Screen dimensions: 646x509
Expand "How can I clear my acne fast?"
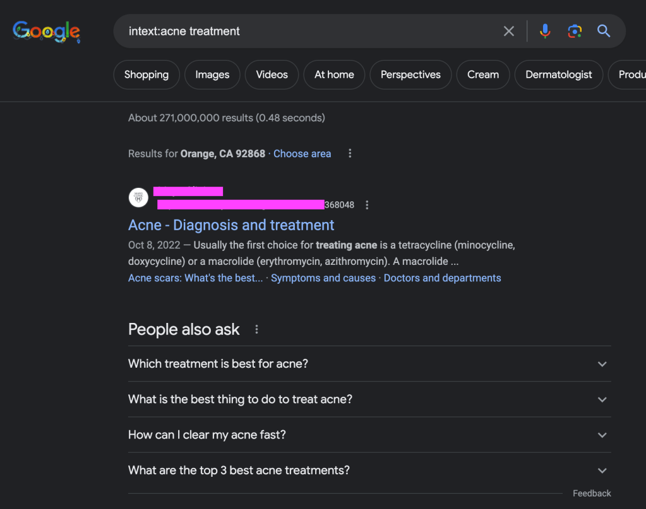click(602, 435)
